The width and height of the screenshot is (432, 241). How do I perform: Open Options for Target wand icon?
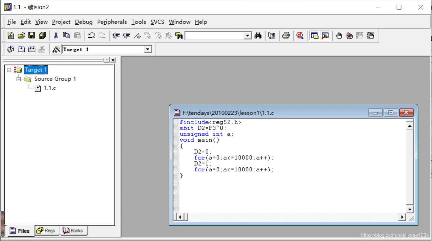tap(56, 49)
